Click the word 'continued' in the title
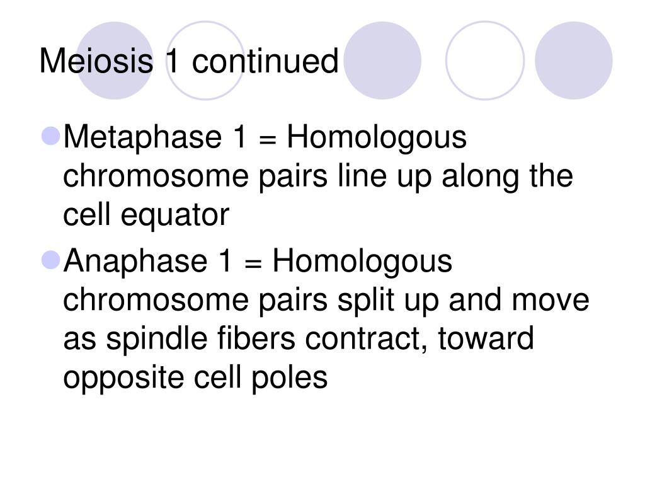 [x=265, y=61]
